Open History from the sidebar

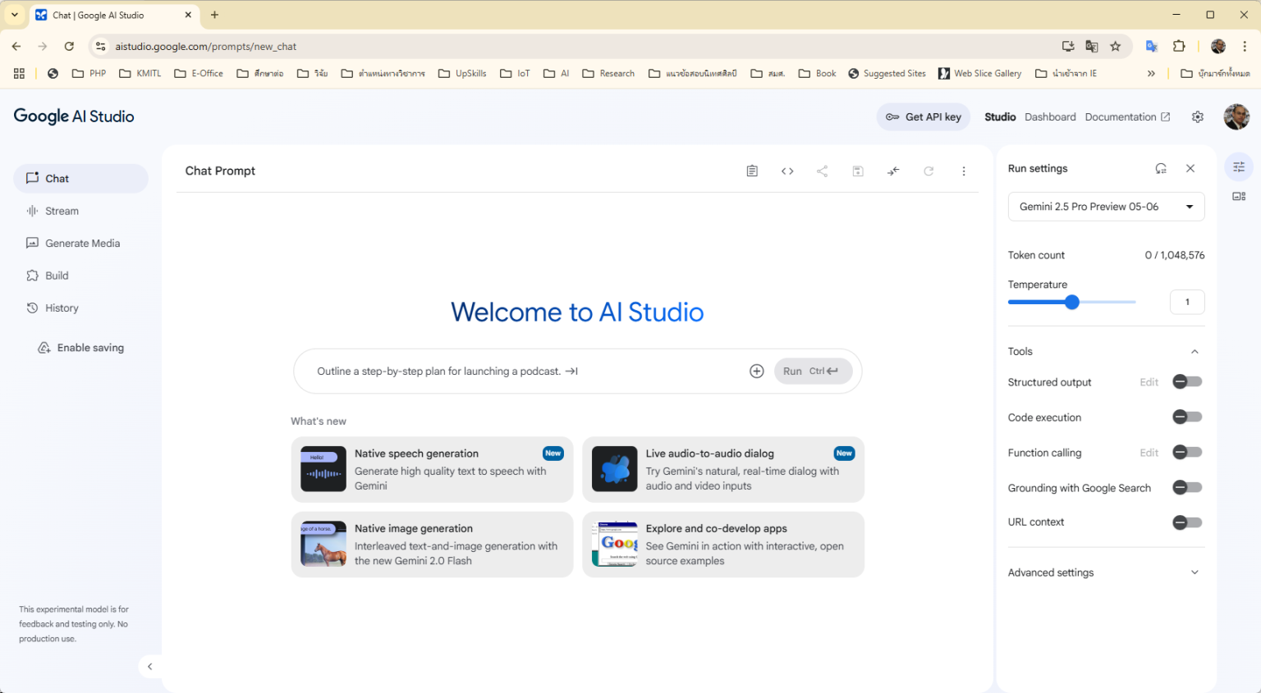point(62,308)
